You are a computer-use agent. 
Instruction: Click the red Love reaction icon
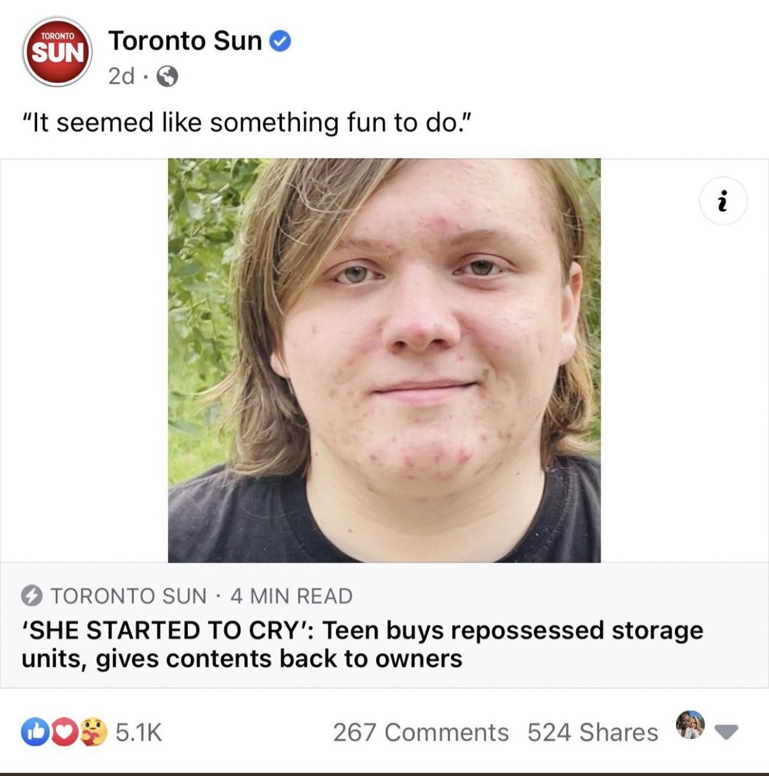click(63, 732)
